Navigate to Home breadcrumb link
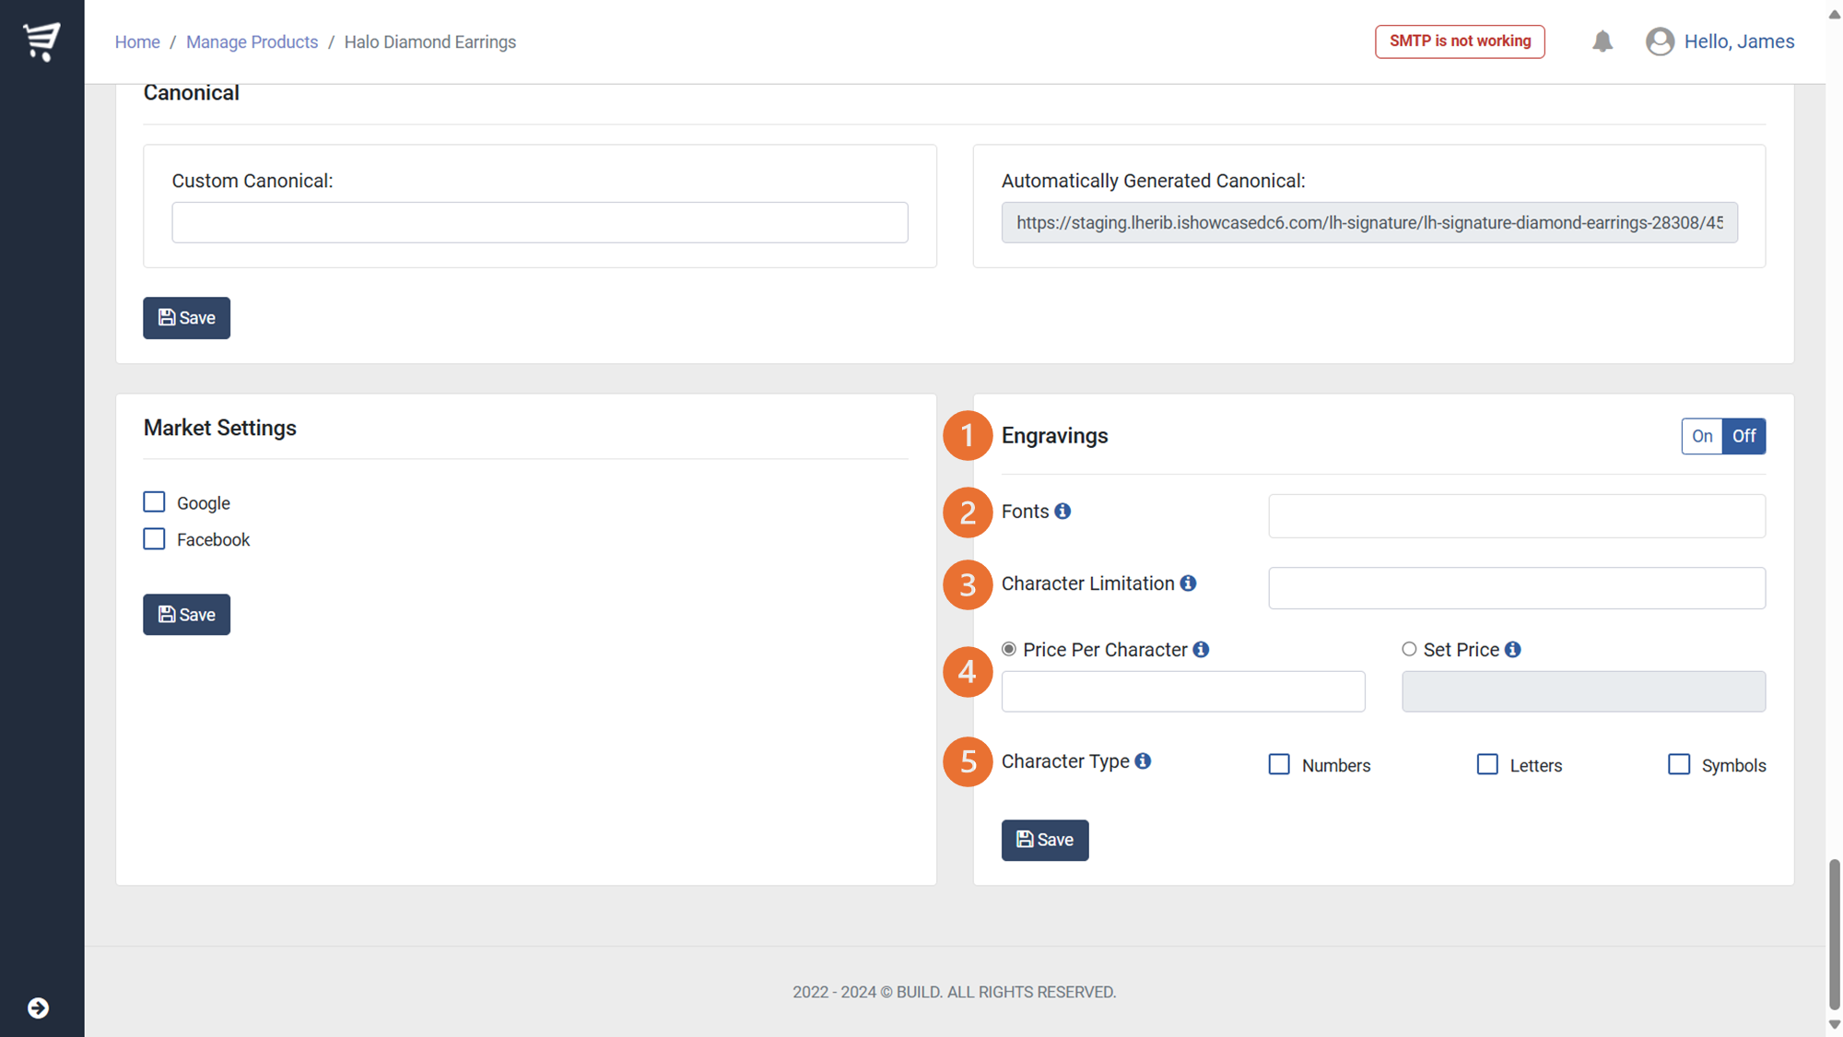1843x1037 pixels. click(137, 41)
